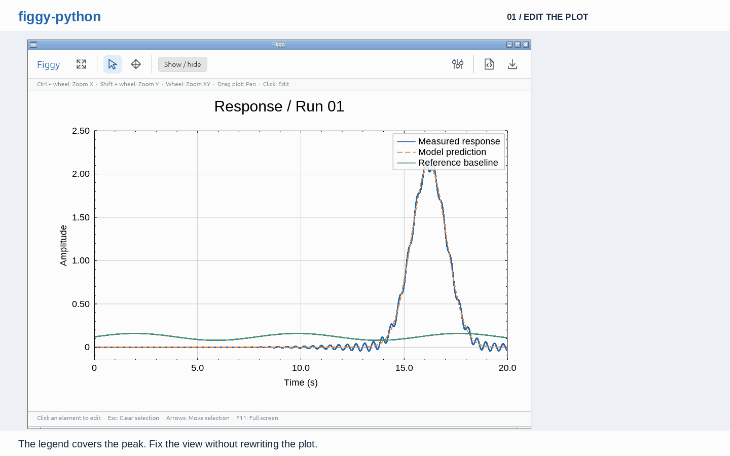Click the y-axis tick label 0.50
The height and width of the screenshot is (456, 730).
coord(81,304)
